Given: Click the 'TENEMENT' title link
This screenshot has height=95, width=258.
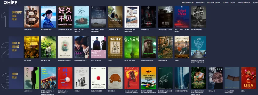Looking at the screenshot, I should pos(145,30).
